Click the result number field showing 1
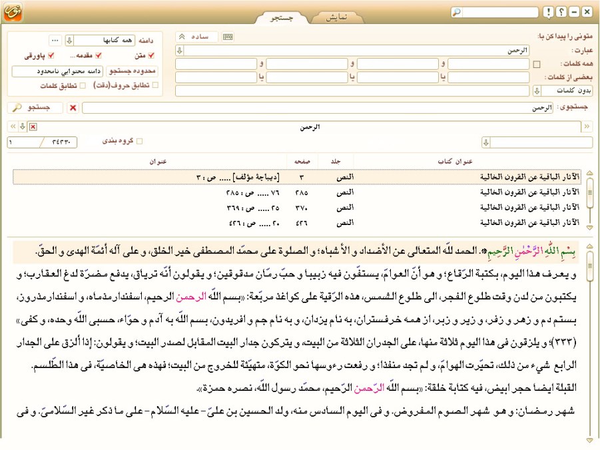Image resolution: width=600 pixels, height=450 pixels. tap(24, 142)
